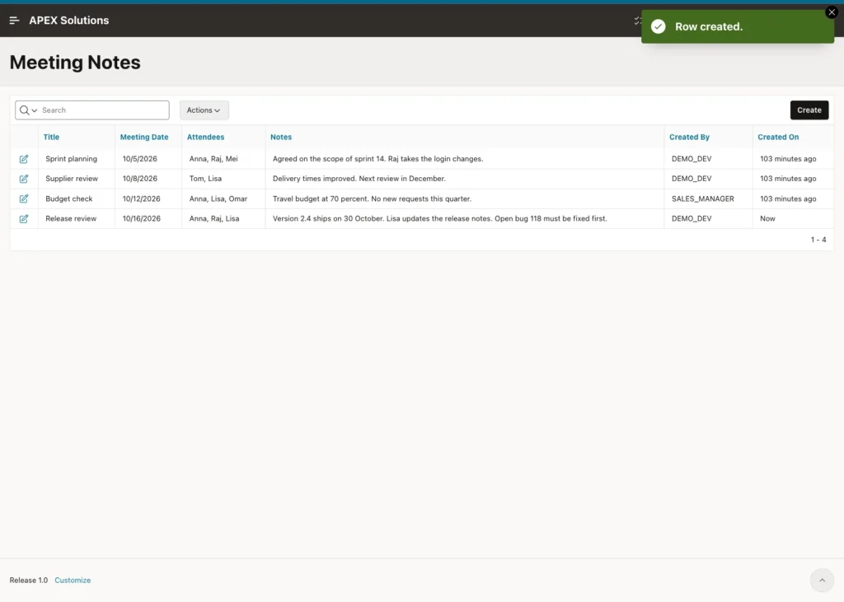
Task: Edit the Sprint planning row
Action: [x=24, y=159]
